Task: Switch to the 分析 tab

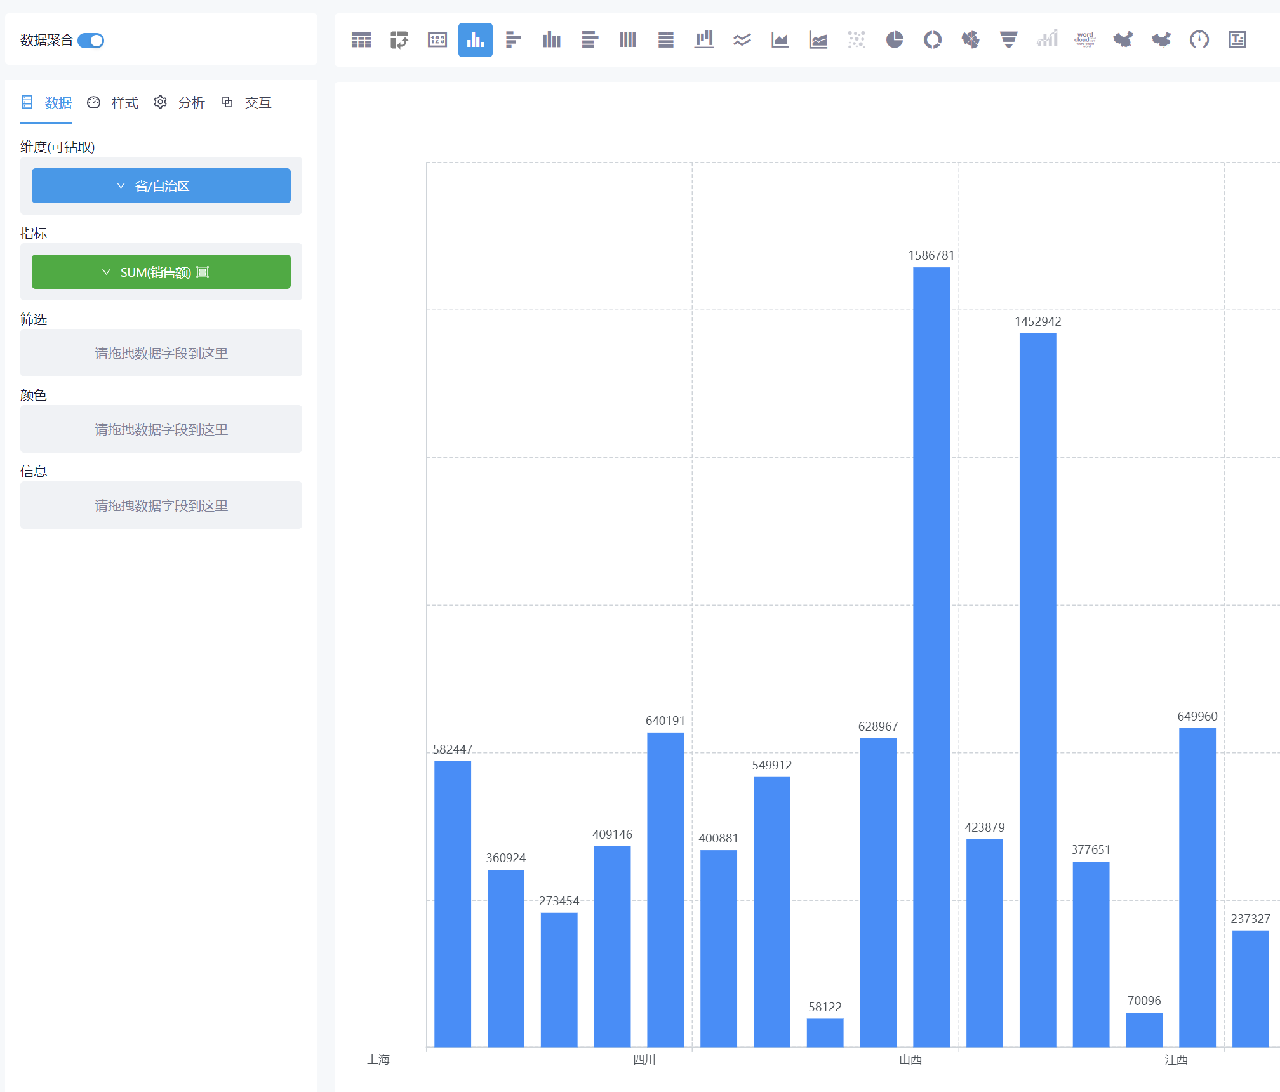Action: click(180, 103)
